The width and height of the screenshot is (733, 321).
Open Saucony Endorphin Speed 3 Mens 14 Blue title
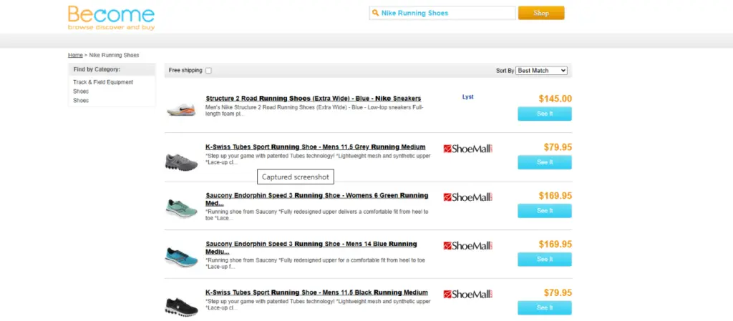311,248
